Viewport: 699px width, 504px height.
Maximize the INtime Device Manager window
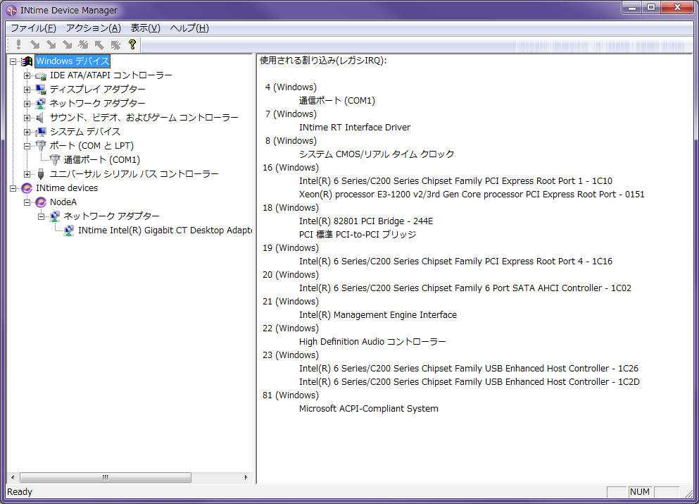pos(651,7)
